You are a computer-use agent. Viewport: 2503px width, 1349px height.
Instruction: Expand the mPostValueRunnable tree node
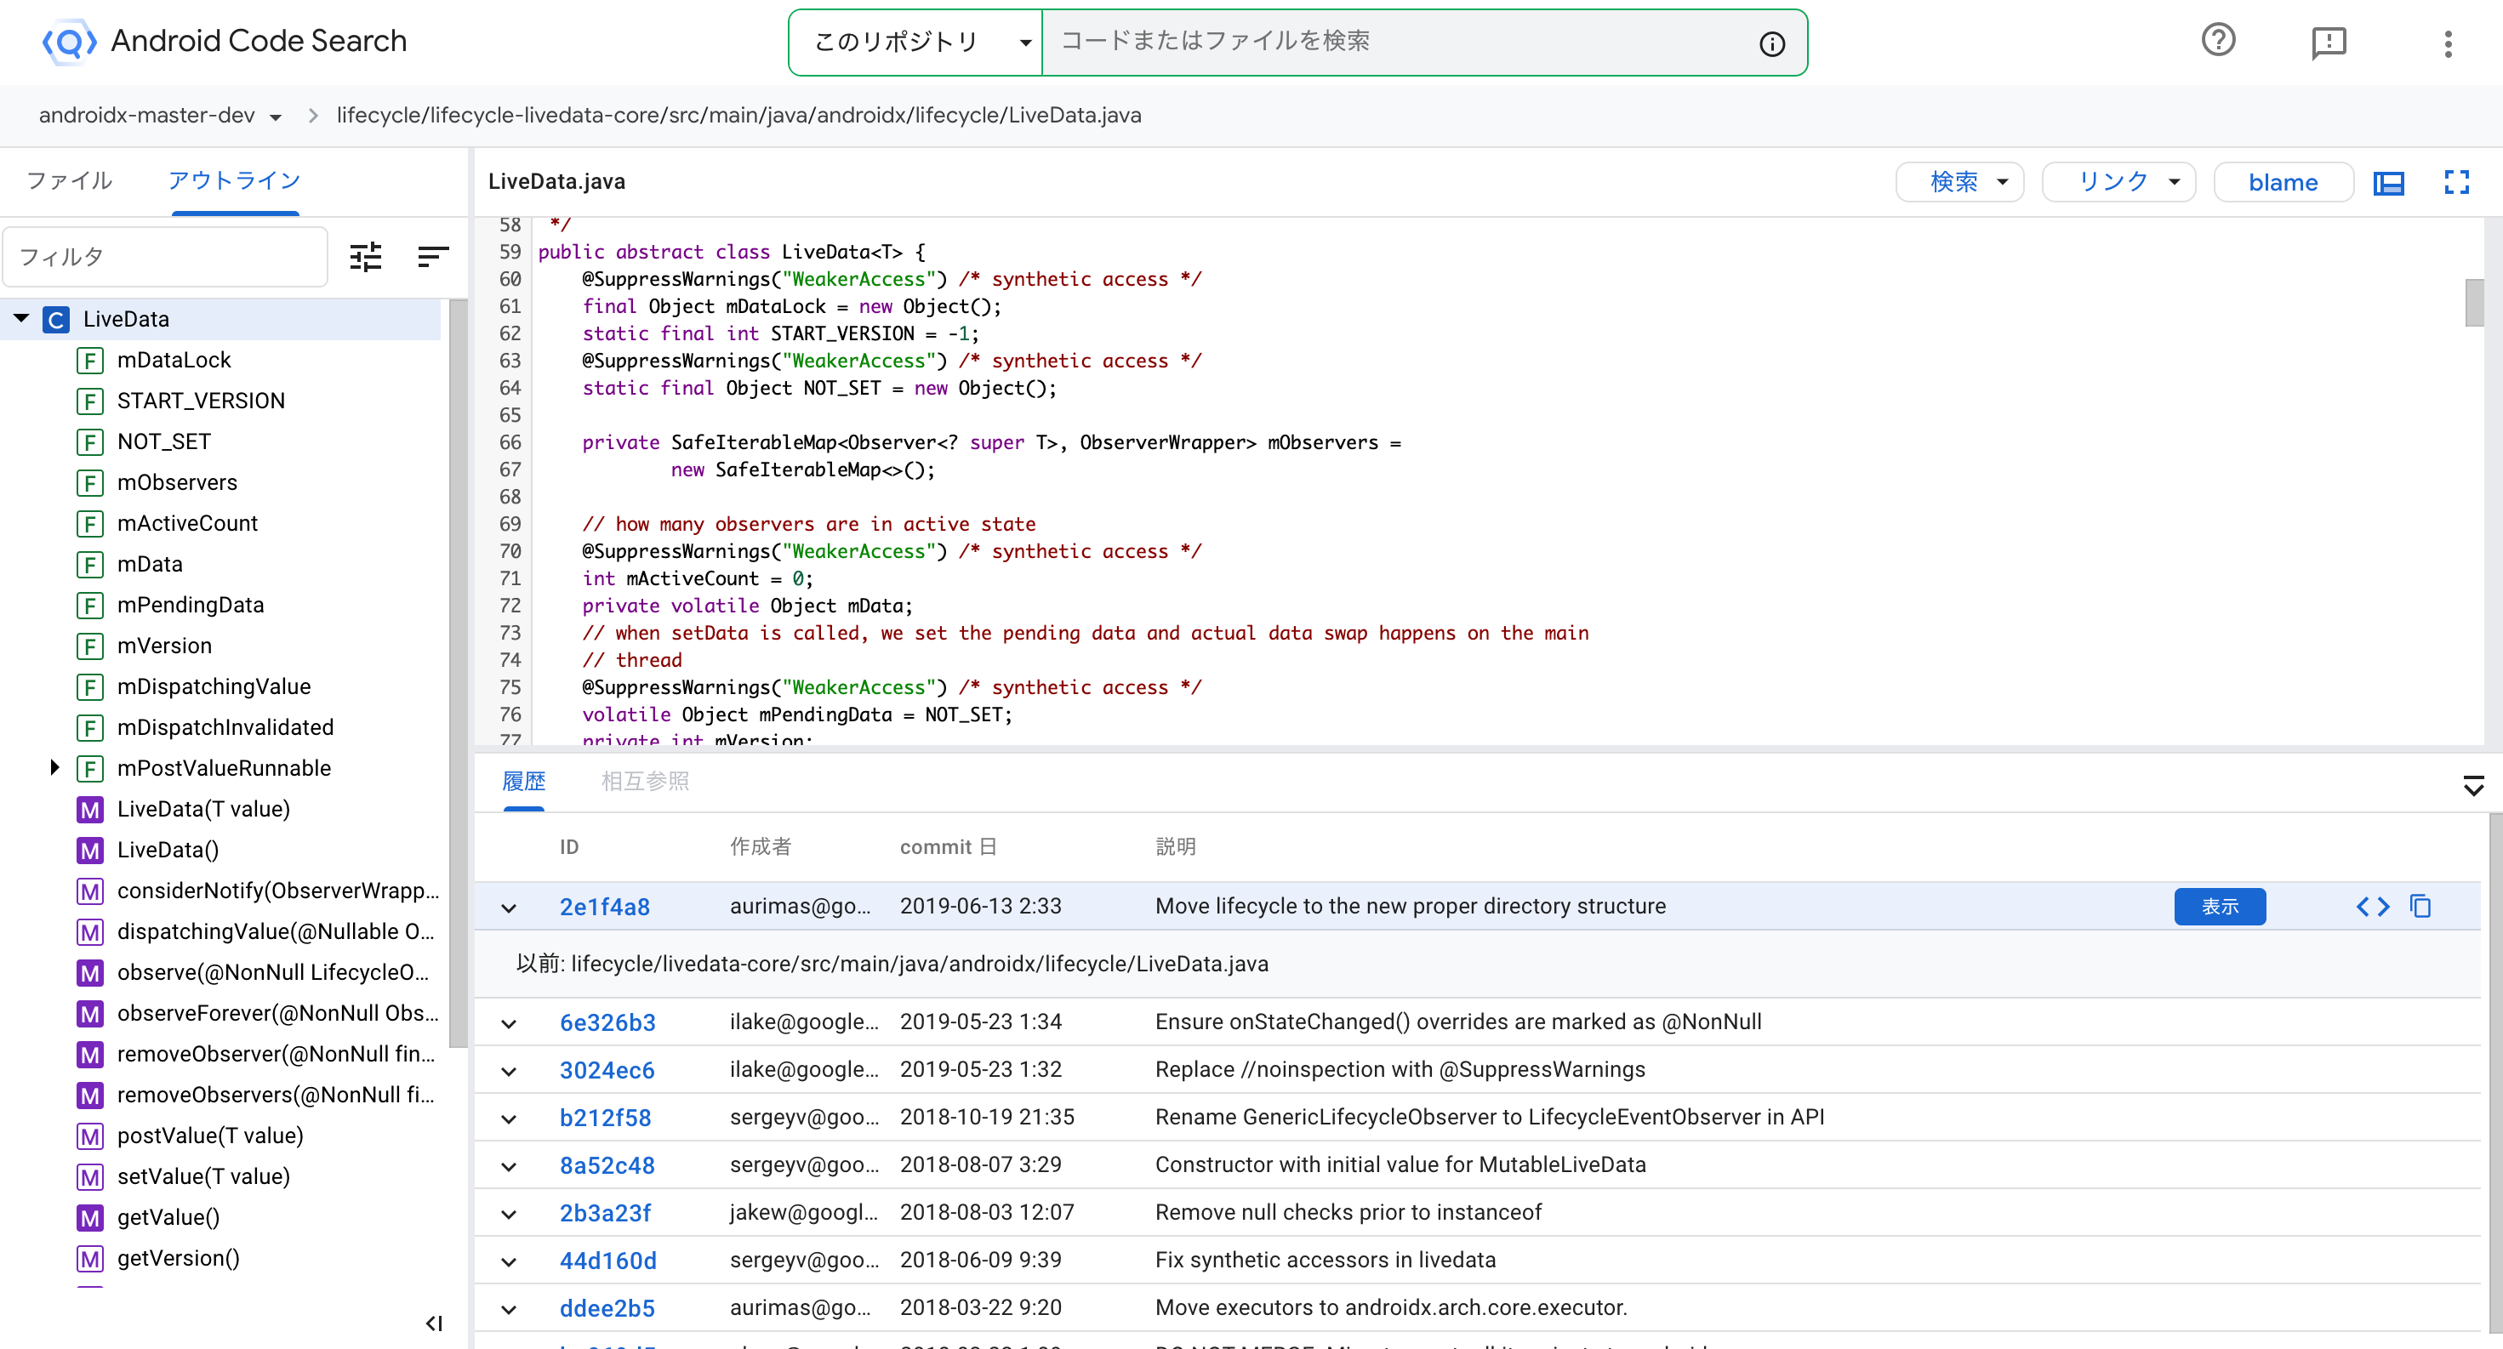pyautogui.click(x=54, y=767)
